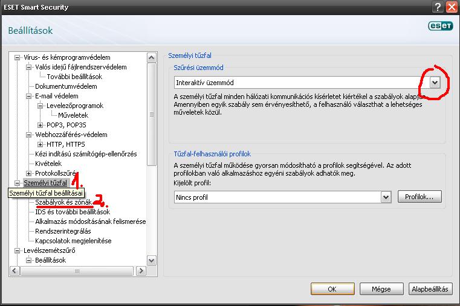The image size is (460, 306).
Task: Click the tree vertical scrollbar thumb
Action: coord(151,115)
